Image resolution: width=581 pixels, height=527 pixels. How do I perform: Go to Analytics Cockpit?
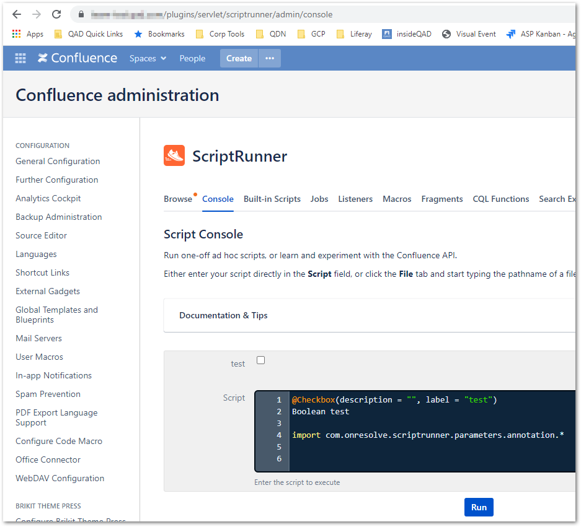click(x=48, y=198)
